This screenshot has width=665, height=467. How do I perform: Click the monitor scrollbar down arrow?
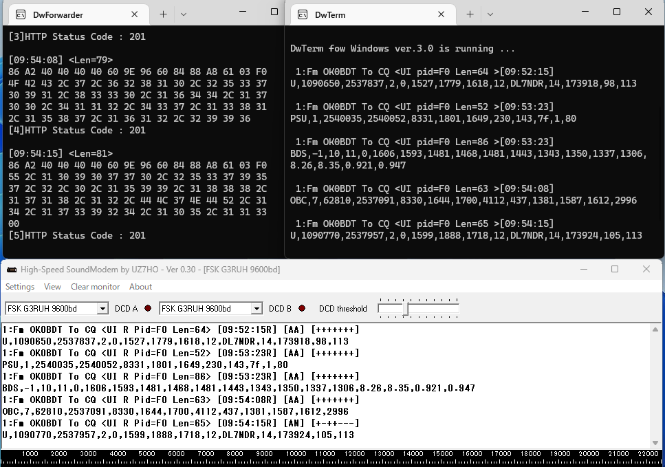click(655, 442)
